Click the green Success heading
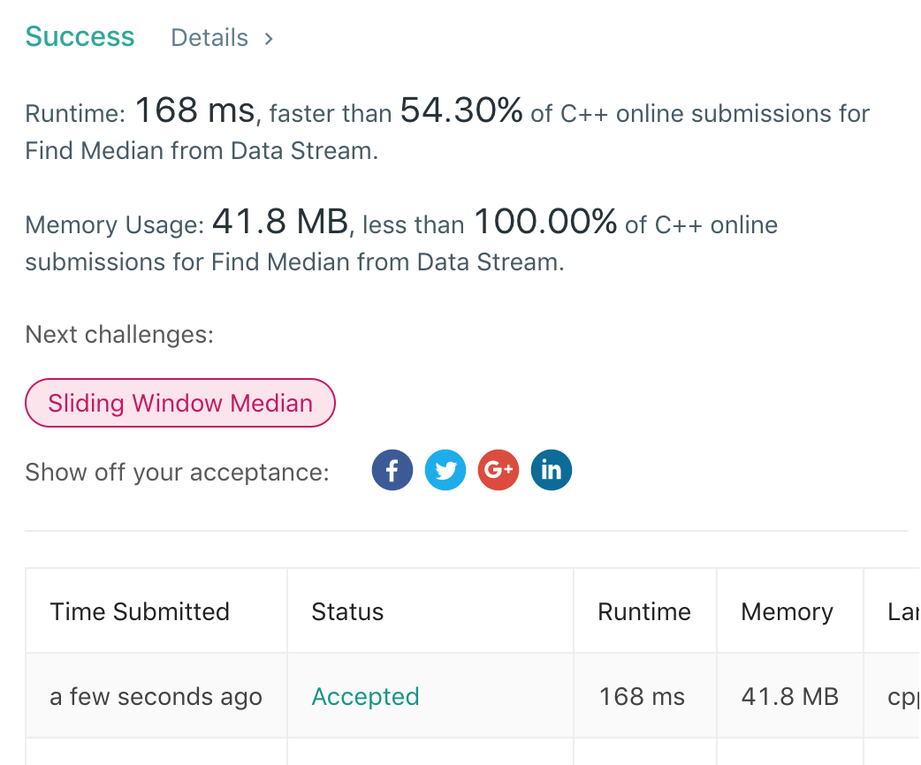This screenshot has width=921, height=765. [80, 37]
